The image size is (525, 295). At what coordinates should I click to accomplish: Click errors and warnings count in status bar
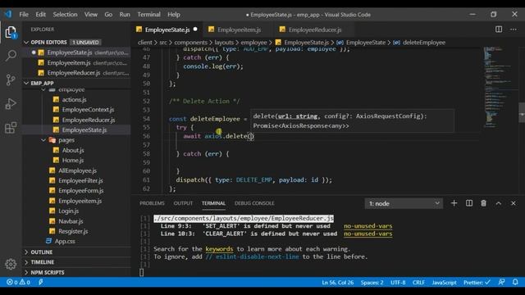coord(18,282)
